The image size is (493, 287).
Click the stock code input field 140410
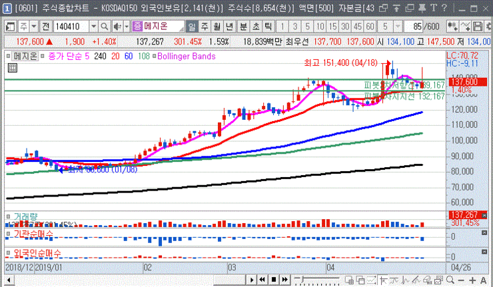[x=72, y=27]
